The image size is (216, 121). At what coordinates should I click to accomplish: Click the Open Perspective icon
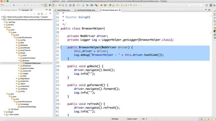tap(207, 5)
